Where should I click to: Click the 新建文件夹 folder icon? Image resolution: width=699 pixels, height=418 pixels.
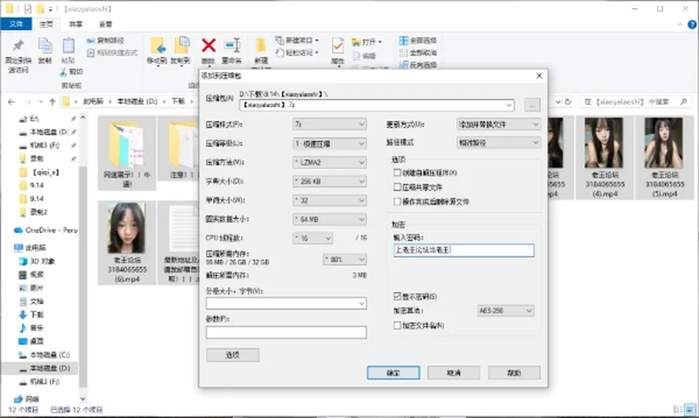pos(261,45)
